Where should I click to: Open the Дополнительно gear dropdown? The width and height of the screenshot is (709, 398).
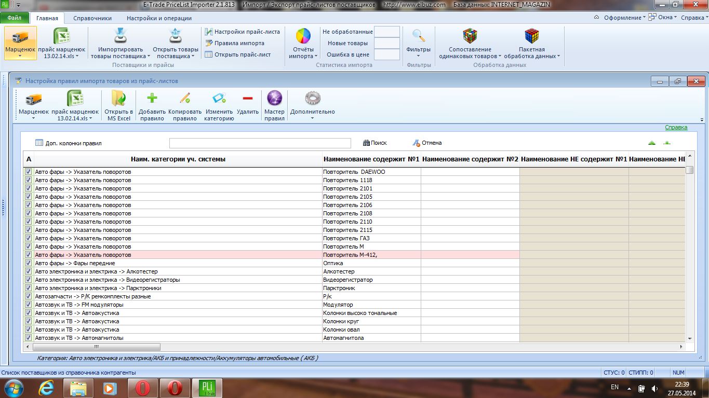pyautogui.click(x=313, y=106)
